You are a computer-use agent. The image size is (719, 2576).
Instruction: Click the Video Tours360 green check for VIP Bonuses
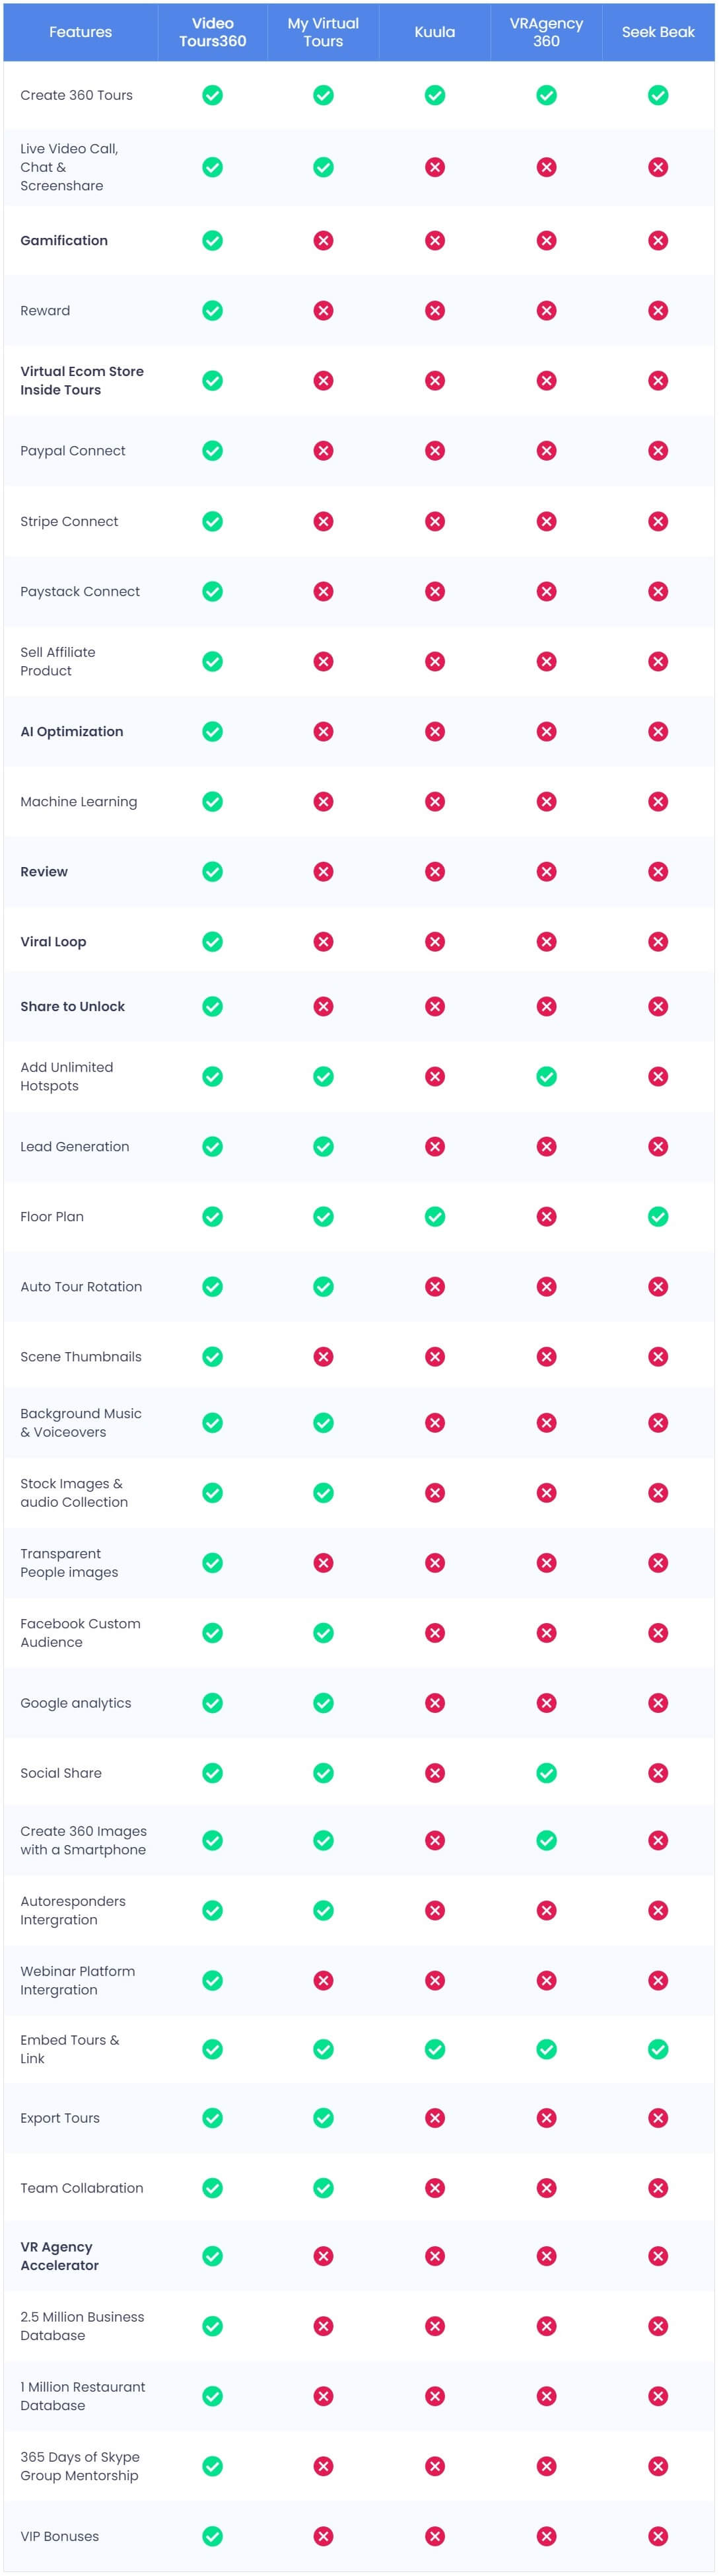[213, 2536]
